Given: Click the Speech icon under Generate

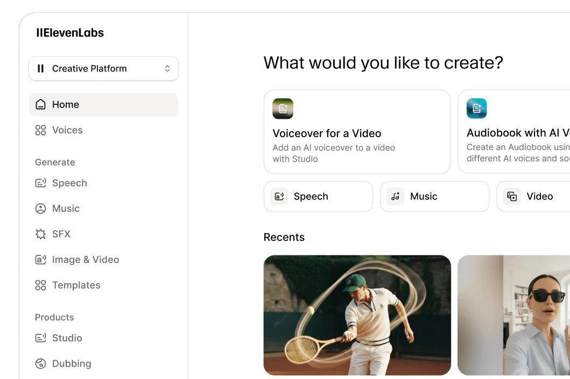Looking at the screenshot, I should [x=40, y=183].
